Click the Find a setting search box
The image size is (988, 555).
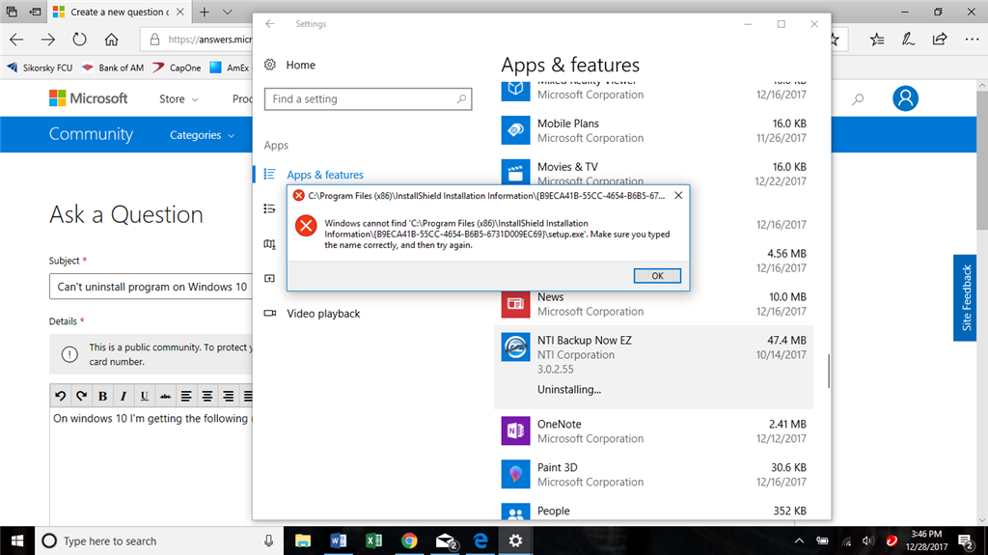[x=368, y=99]
